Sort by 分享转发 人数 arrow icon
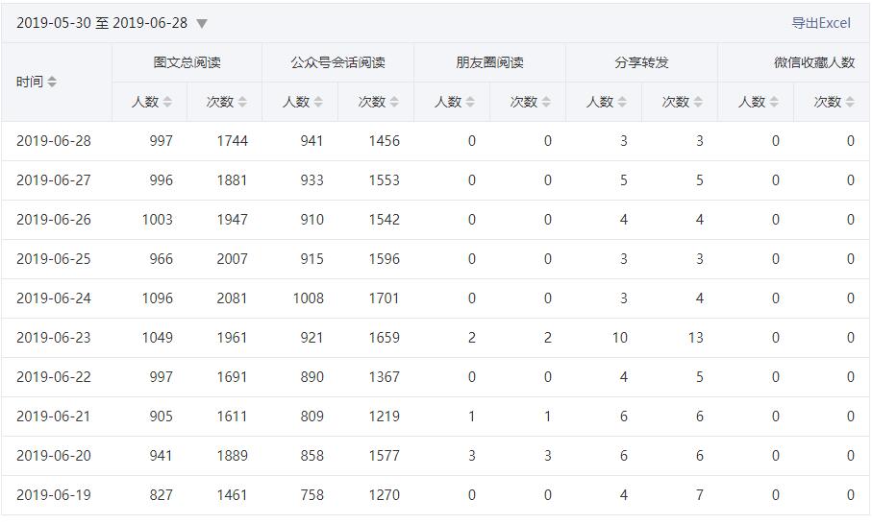872x524 pixels. pos(622,102)
